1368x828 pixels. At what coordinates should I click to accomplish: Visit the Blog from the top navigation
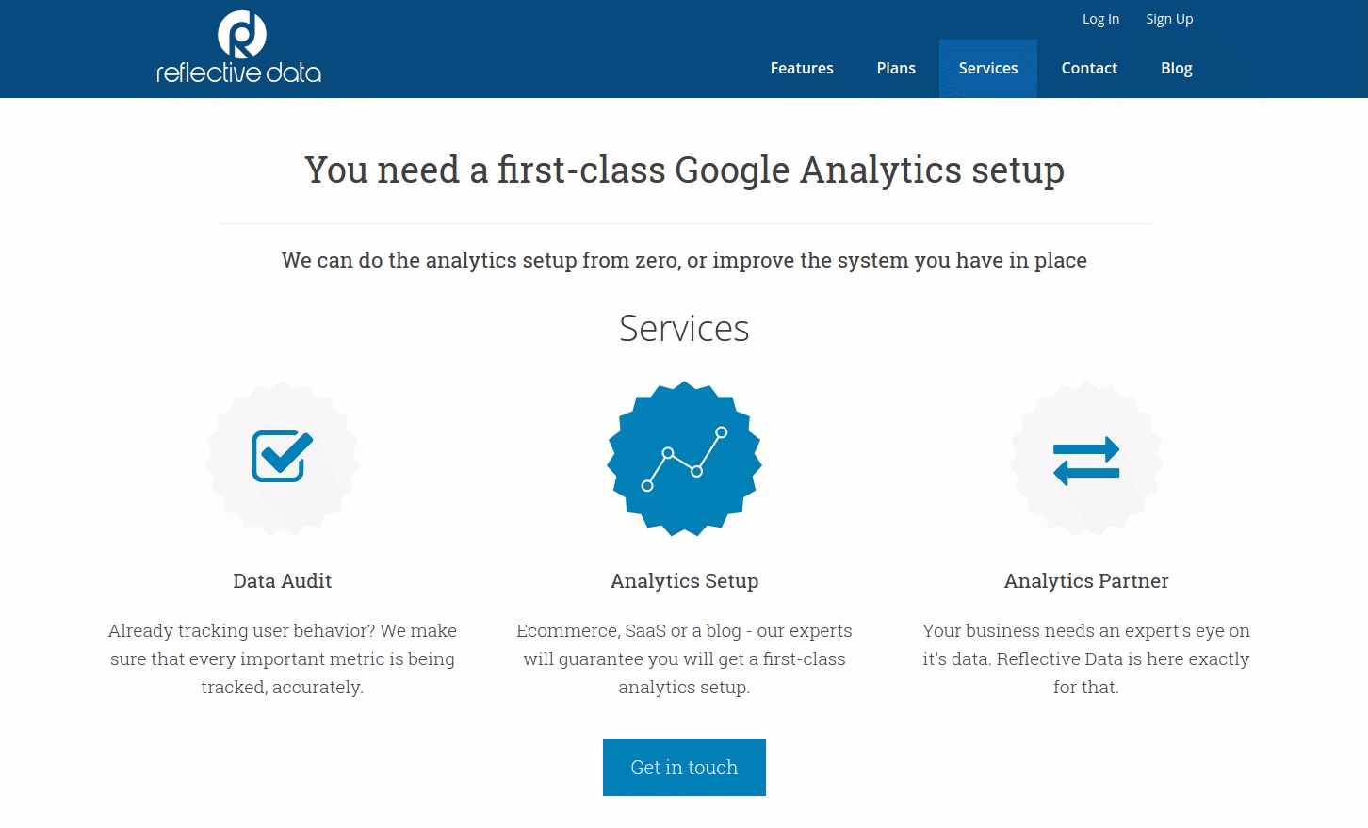pyautogui.click(x=1177, y=68)
